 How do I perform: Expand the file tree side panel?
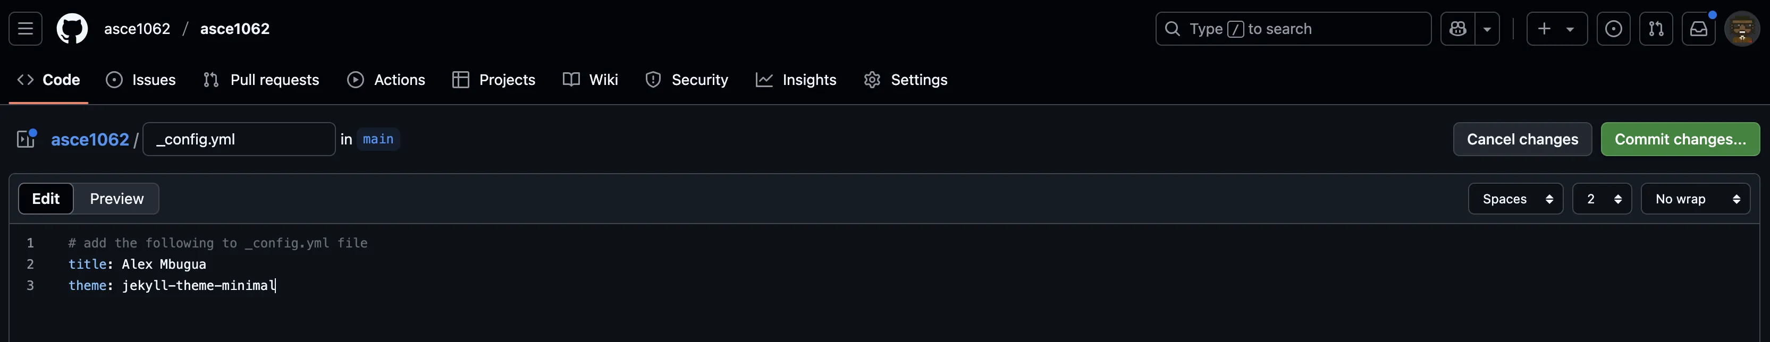click(x=26, y=140)
